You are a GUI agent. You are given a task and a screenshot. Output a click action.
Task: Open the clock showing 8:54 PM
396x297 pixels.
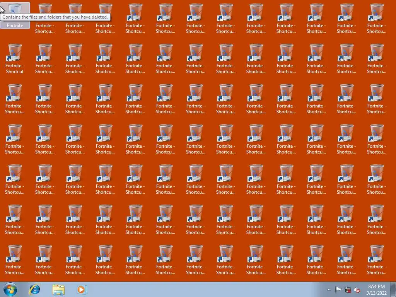(x=376, y=290)
